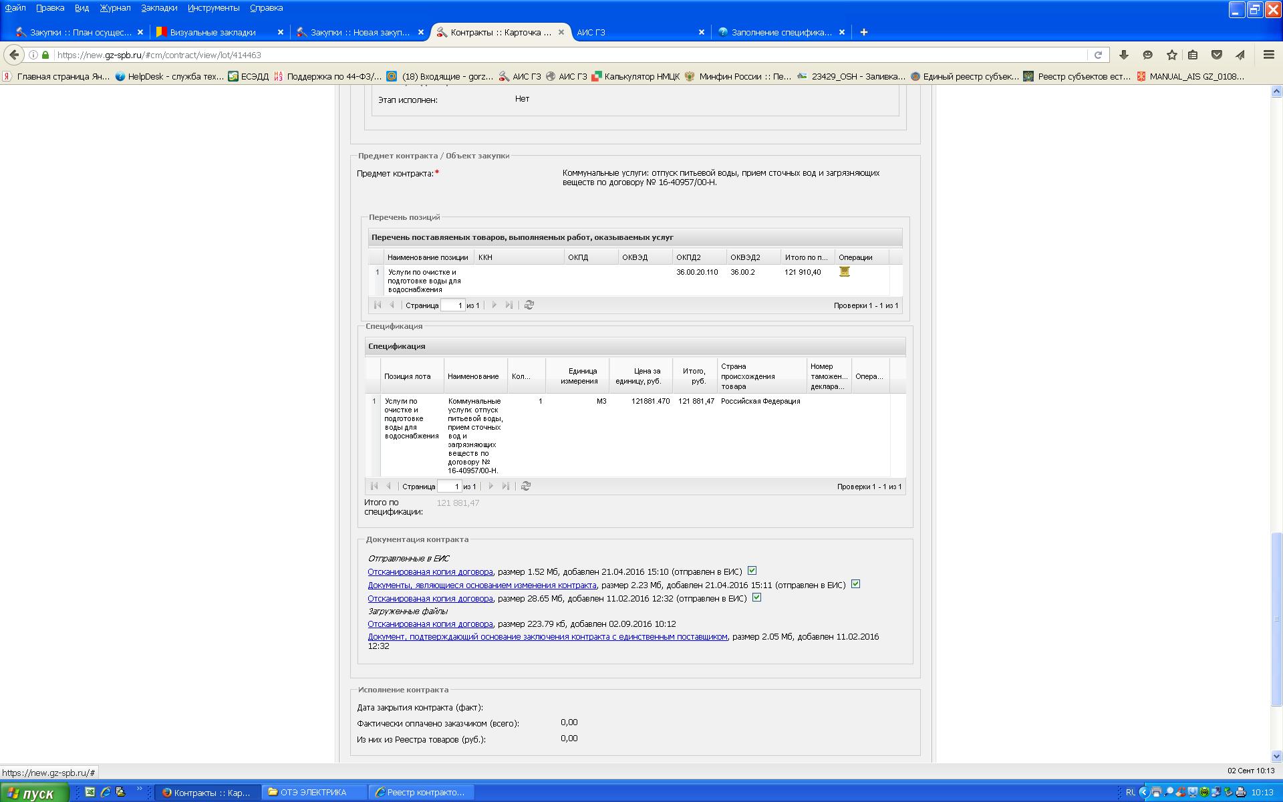
Task: Toggle checkbox for contract change basis documents
Action: pyautogui.click(x=855, y=584)
